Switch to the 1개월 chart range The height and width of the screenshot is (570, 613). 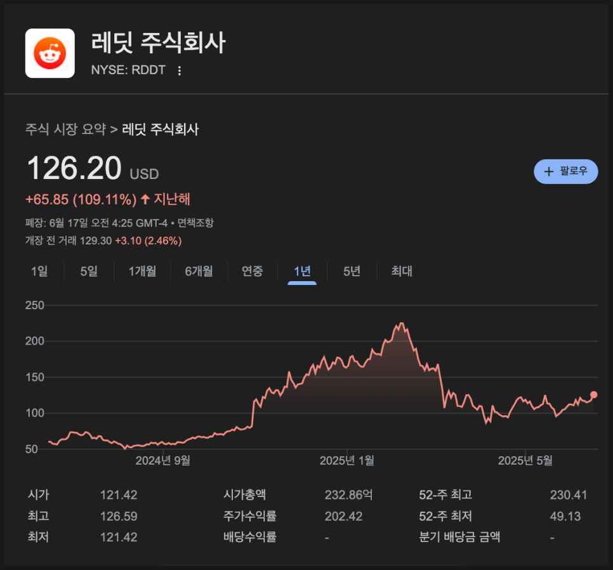[142, 271]
